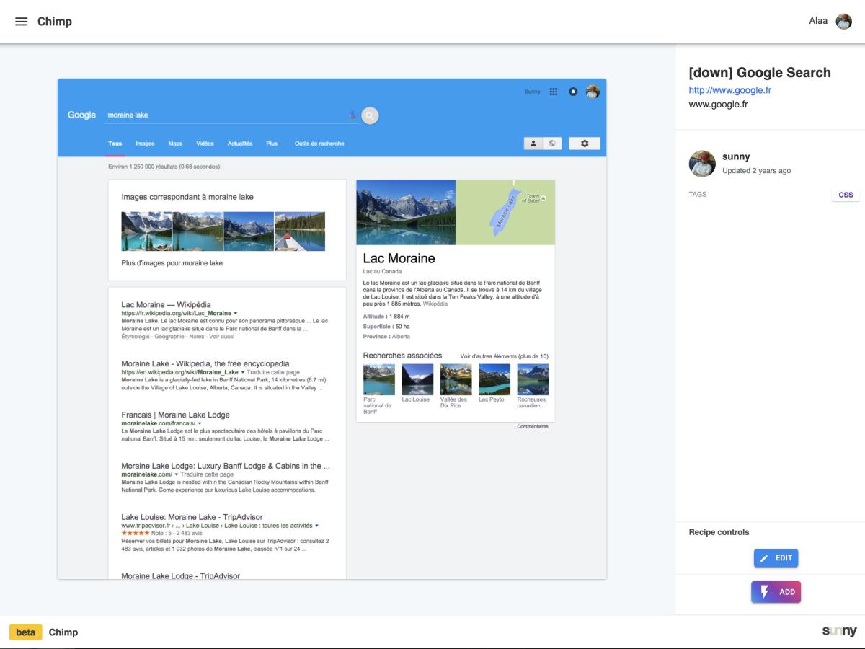Click the beta badge in footer

tap(25, 632)
